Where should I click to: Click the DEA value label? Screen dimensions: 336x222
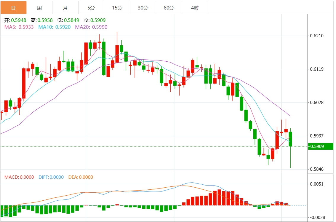pos(81,177)
